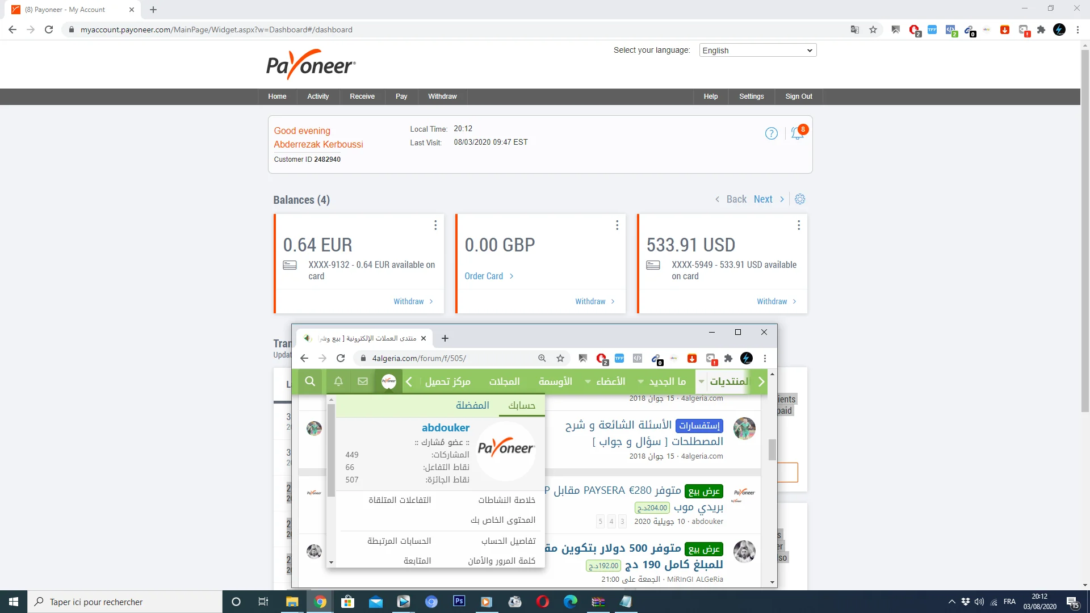
Task: Expand the language selection dropdown
Action: [757, 51]
